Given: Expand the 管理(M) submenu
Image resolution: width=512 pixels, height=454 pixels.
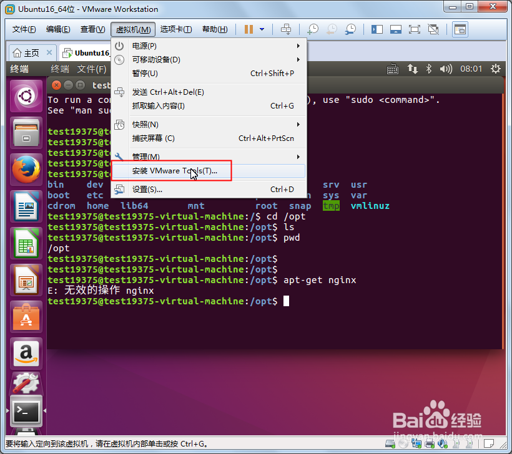Looking at the screenshot, I should tap(209, 157).
